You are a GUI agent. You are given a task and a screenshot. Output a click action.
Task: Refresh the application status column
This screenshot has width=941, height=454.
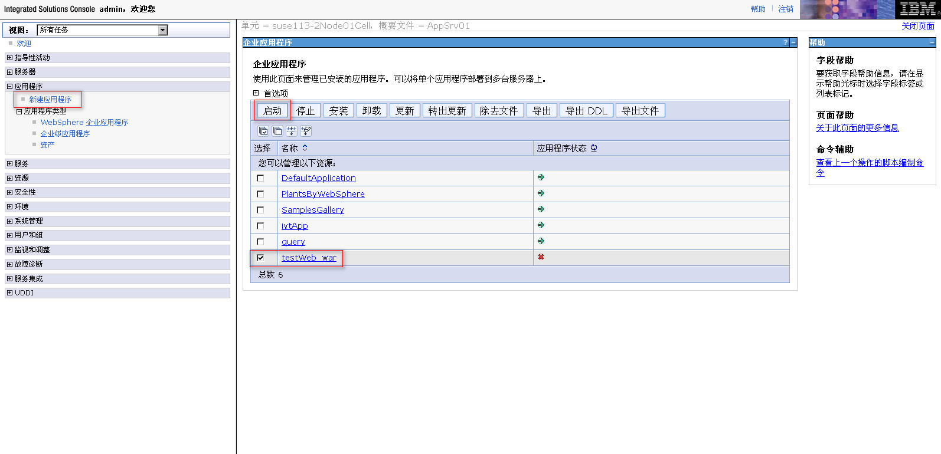coord(594,148)
